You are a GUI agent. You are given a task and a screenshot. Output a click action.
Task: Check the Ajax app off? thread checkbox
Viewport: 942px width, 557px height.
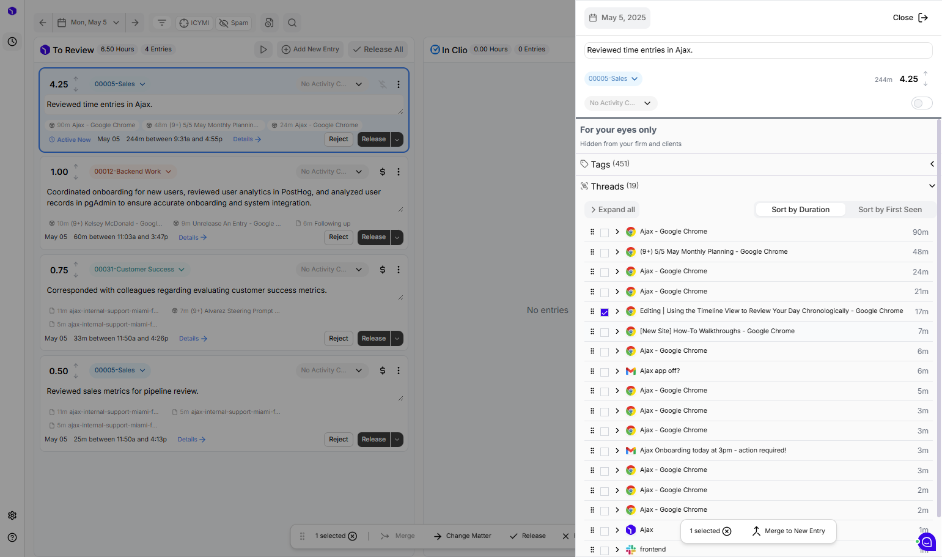pyautogui.click(x=605, y=372)
